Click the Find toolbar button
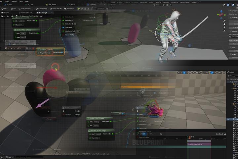 coord(15,9)
